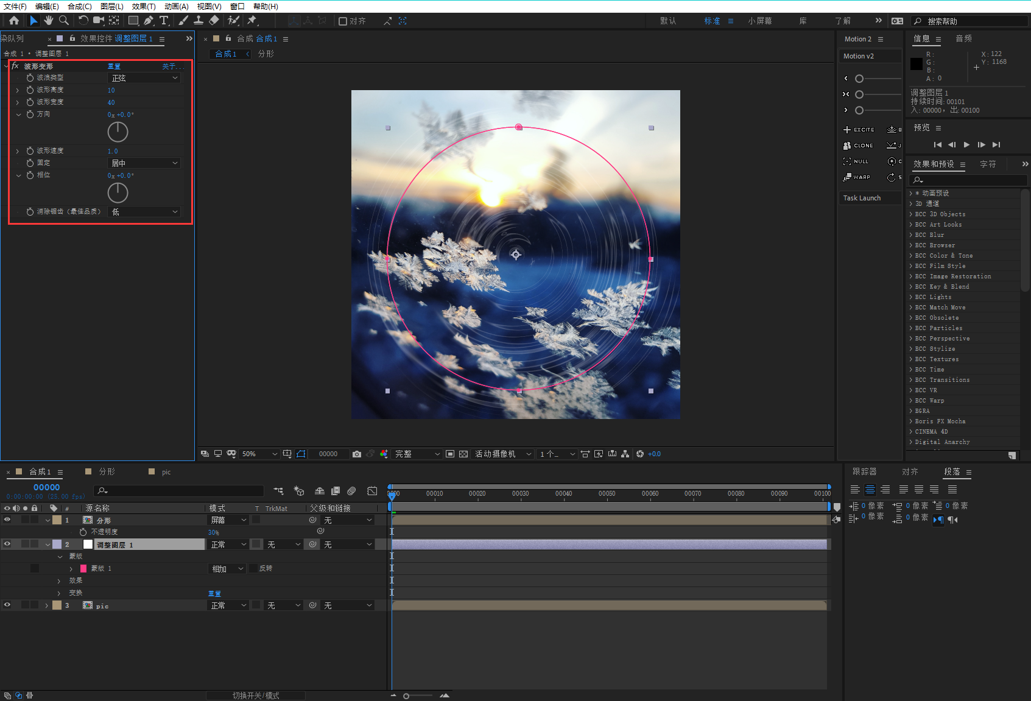This screenshot has width=1031, height=701.
Task: Open the 固定 dropdown showing 居中
Action: click(x=144, y=163)
